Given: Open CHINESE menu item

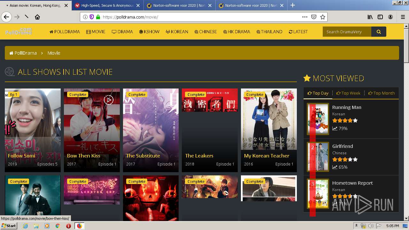Looking at the screenshot, I should (x=205, y=32).
